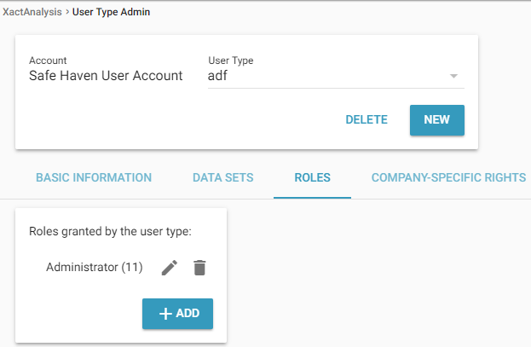
Task: Select the Roles tab
Action: [312, 178]
